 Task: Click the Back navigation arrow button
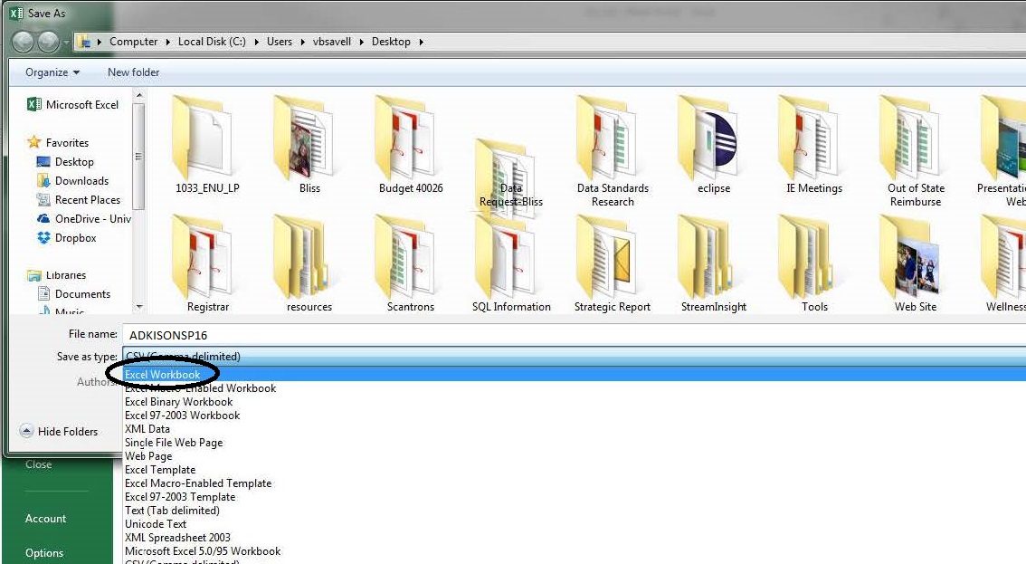[24, 42]
